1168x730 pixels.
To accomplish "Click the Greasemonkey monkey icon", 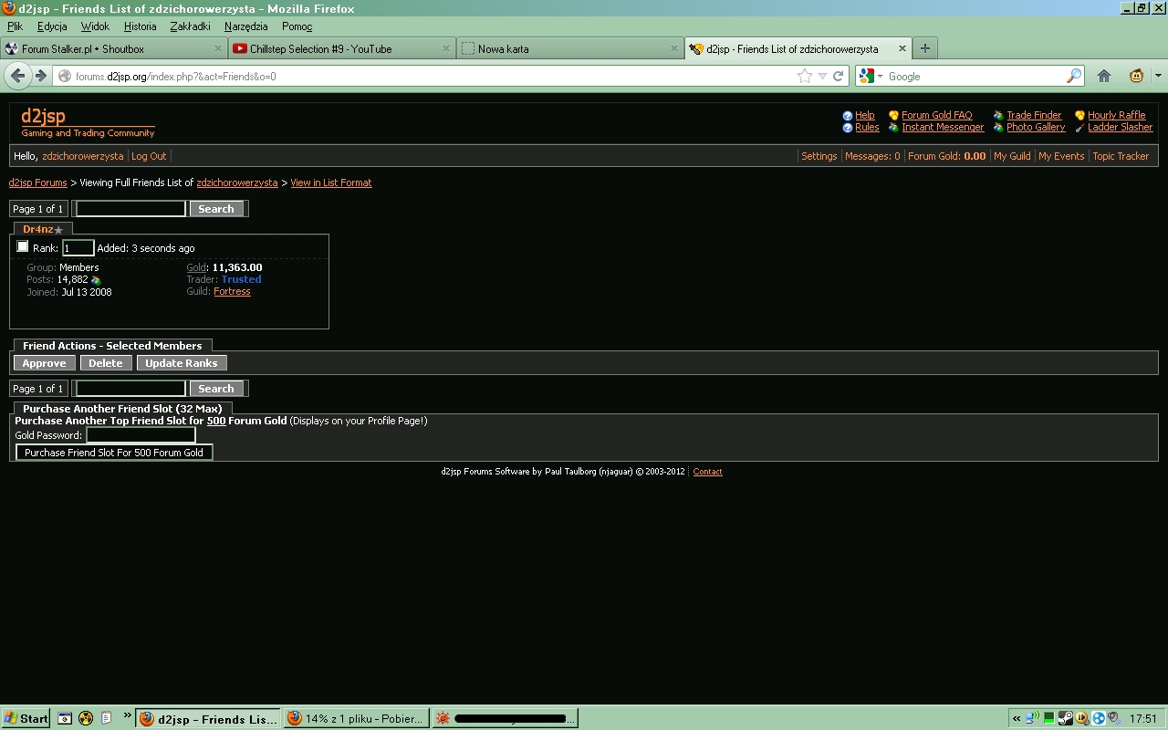I will 1137,76.
